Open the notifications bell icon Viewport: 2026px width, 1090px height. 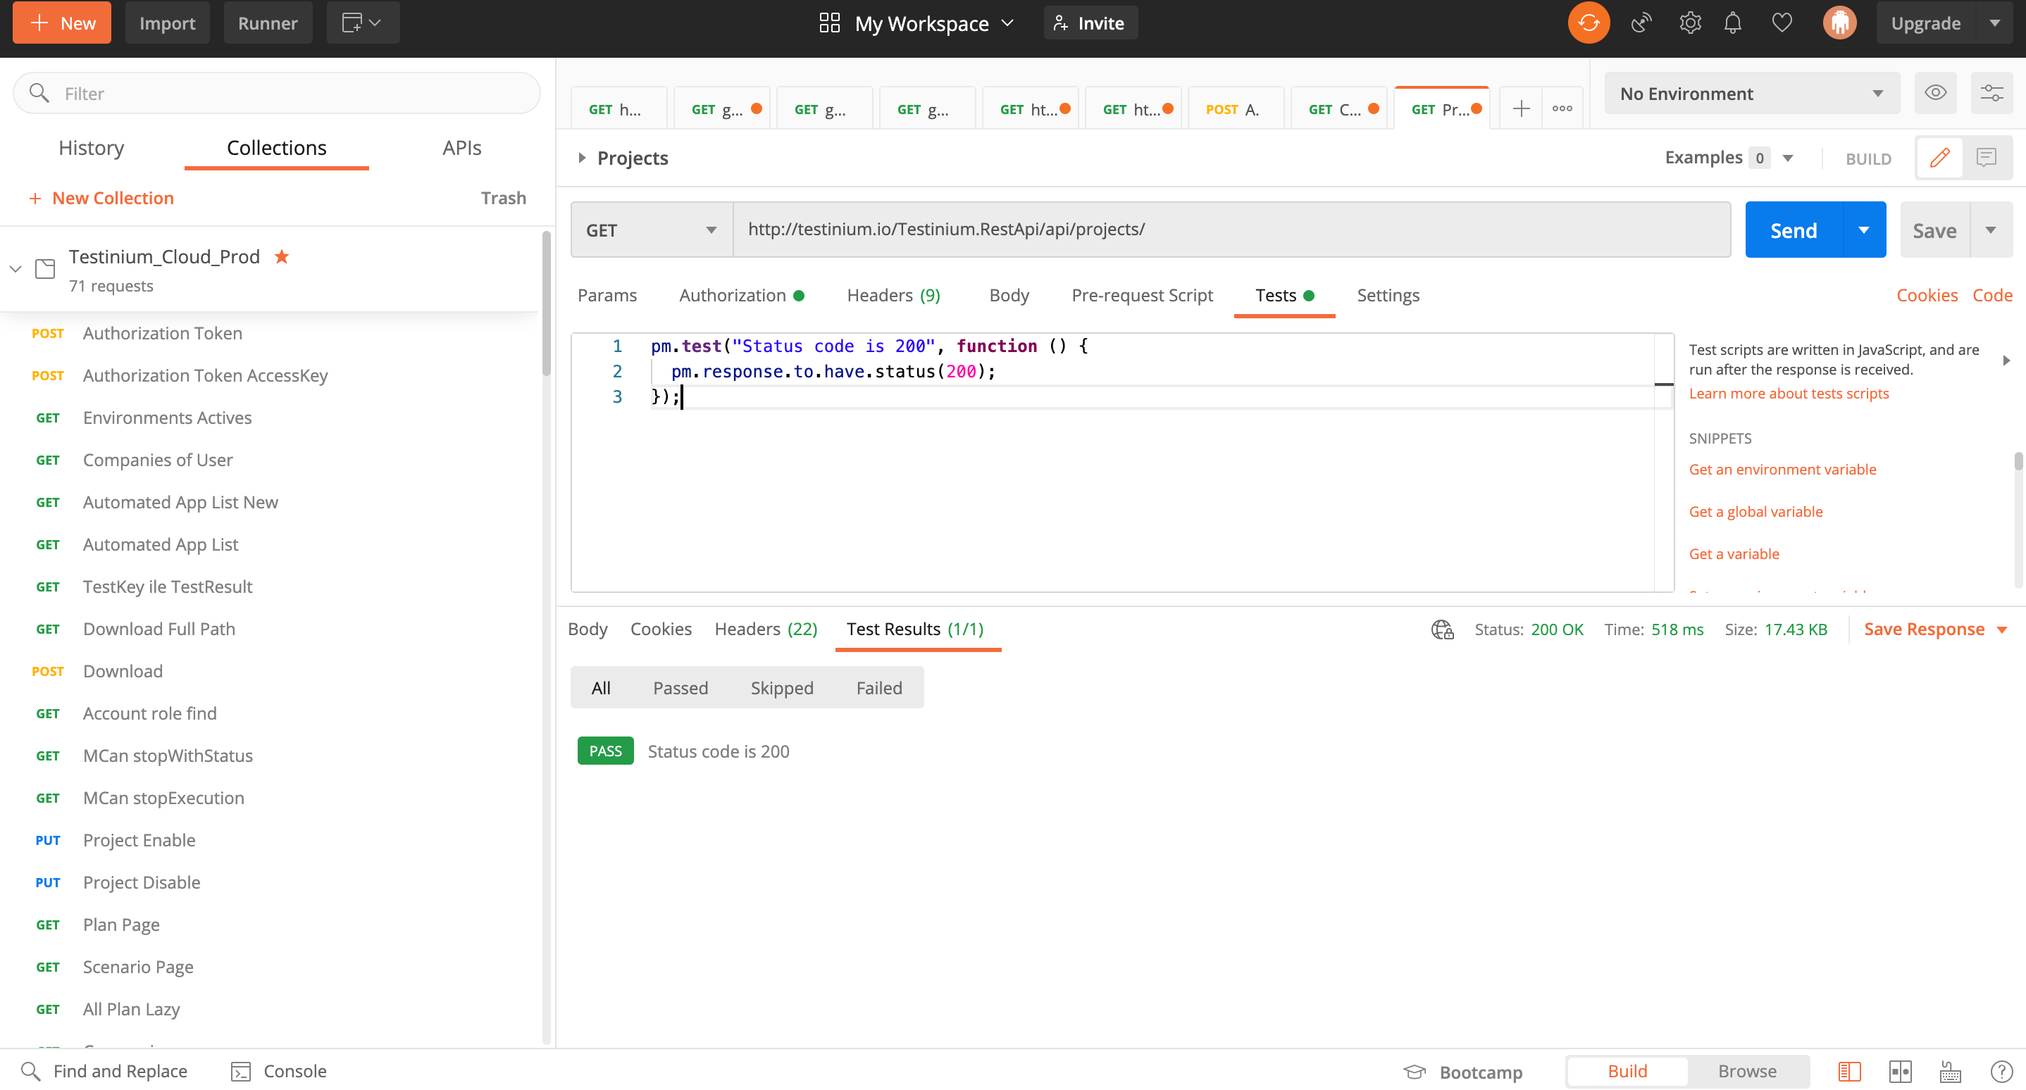click(1733, 23)
